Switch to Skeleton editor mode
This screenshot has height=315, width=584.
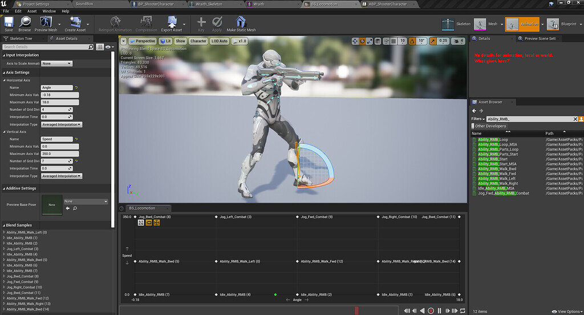click(456, 24)
